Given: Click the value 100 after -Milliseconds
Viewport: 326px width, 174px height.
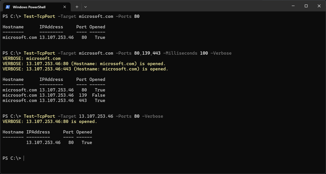Looking at the screenshot, I should point(204,53).
